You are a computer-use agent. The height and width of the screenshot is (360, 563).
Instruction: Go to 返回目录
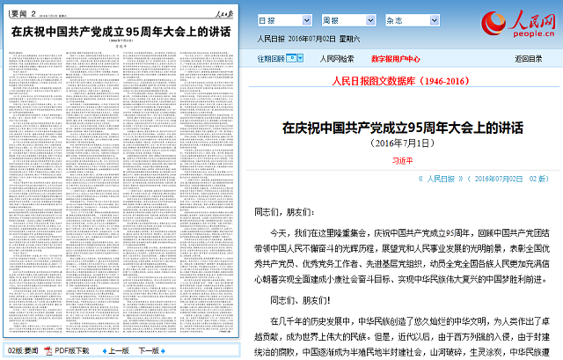point(529,59)
